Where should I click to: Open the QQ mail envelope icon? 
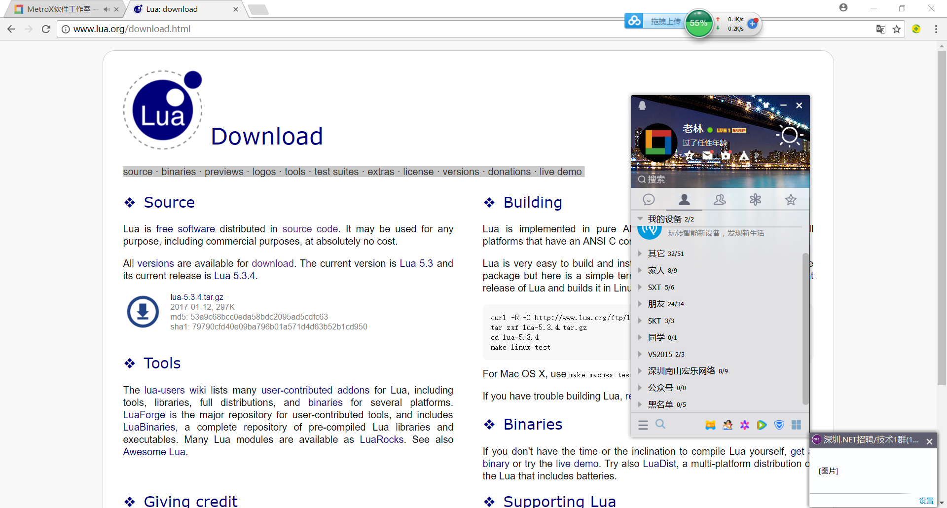point(707,156)
